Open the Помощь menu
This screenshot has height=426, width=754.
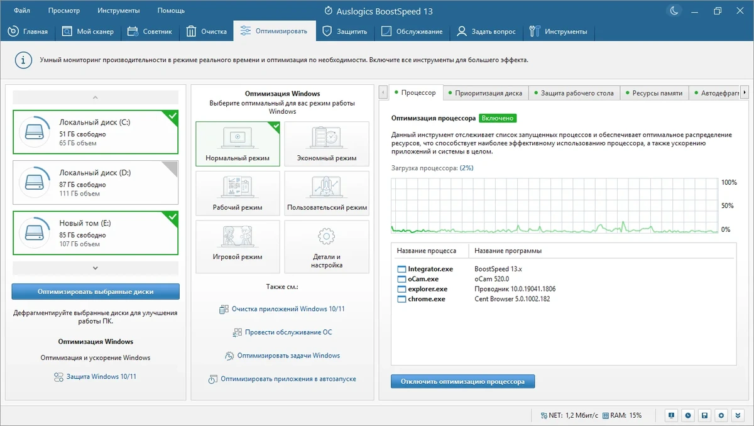pos(171,11)
